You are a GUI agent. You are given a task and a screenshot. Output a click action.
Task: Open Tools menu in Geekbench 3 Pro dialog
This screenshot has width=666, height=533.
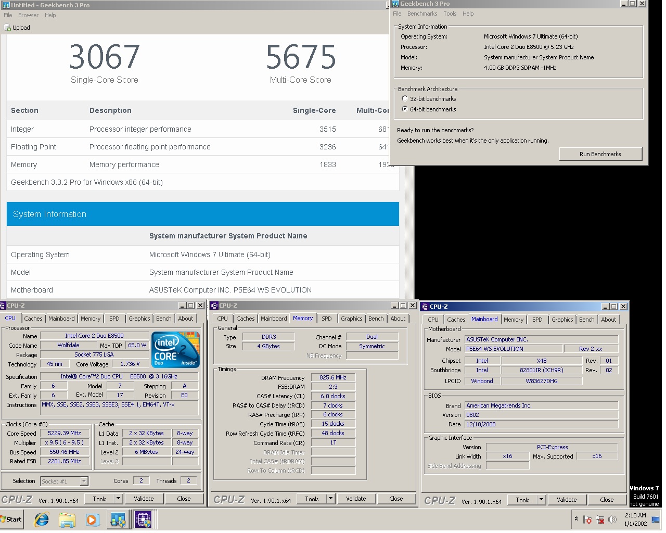pos(450,14)
